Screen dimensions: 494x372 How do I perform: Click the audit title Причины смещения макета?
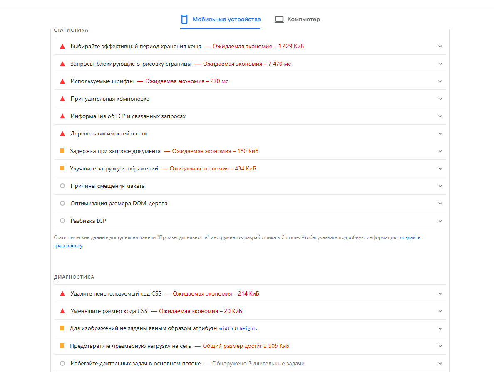[x=107, y=186]
